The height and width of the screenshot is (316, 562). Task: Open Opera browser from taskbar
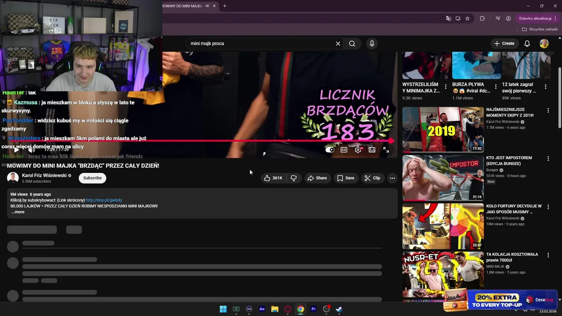[x=288, y=309]
